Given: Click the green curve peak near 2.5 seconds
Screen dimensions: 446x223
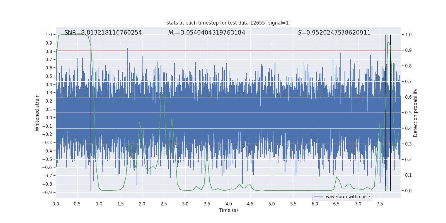Looking at the screenshot, I should click(163, 91).
